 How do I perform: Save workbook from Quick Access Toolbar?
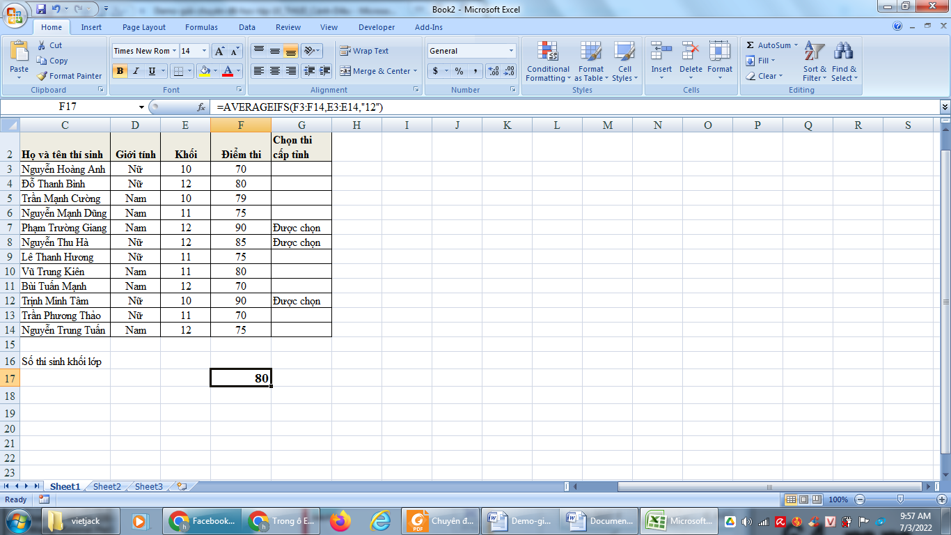tap(41, 9)
